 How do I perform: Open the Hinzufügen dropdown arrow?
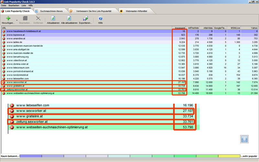pyautogui.click(x=17, y=20)
